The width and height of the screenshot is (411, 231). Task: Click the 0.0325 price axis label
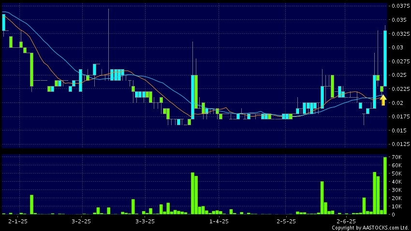(400, 34)
